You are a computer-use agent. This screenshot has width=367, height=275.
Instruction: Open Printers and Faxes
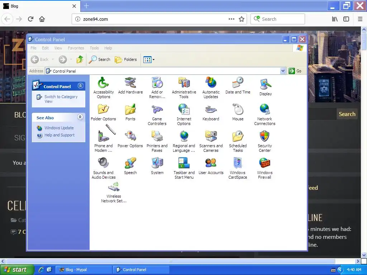[x=157, y=141]
